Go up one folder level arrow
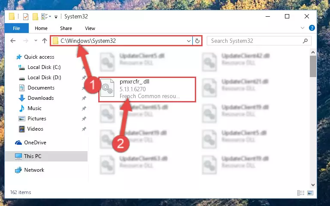 click(44, 41)
